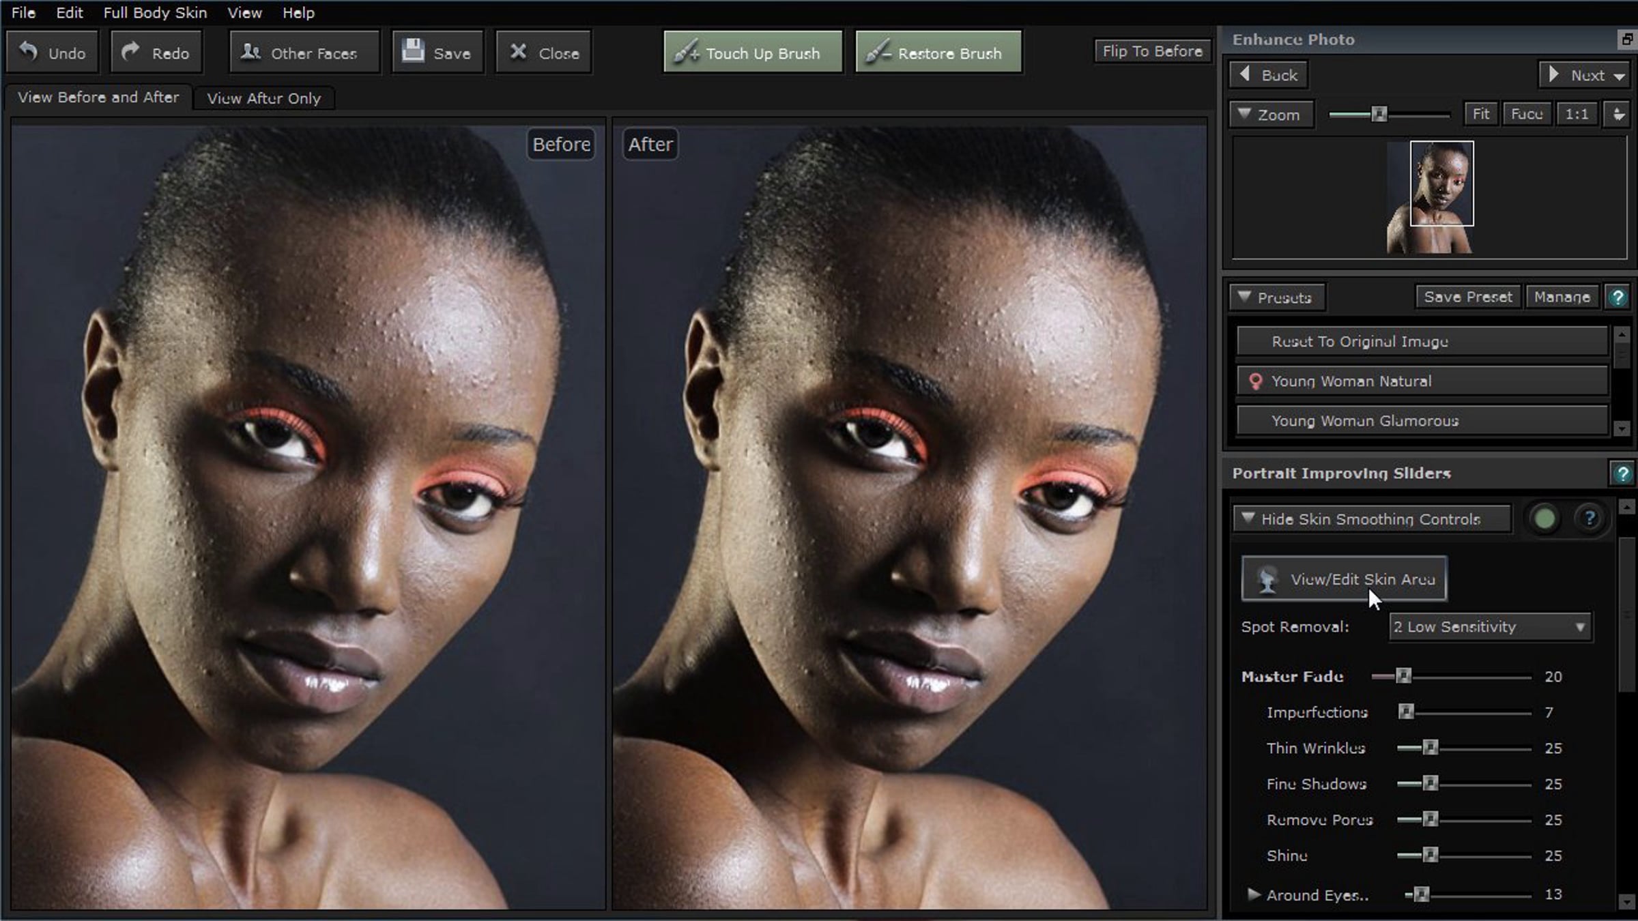Click the Redo arrow button
This screenshot has height=921, width=1638.
[156, 53]
